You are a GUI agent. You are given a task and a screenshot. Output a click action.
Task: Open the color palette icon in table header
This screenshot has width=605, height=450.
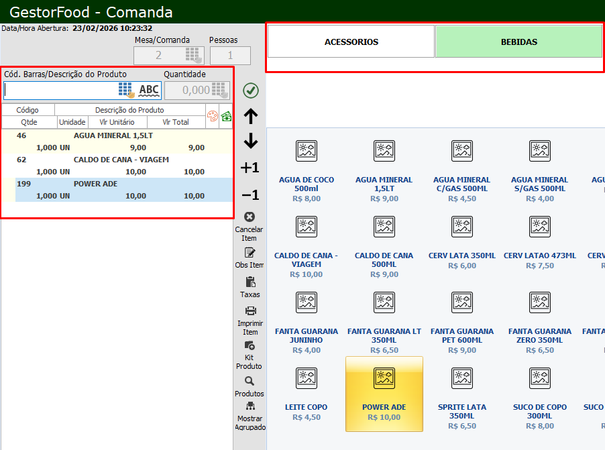pyautogui.click(x=211, y=116)
